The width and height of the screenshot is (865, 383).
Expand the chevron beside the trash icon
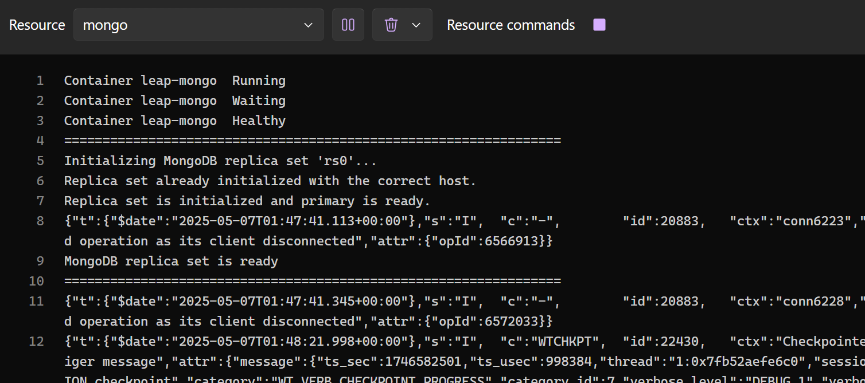click(x=416, y=25)
